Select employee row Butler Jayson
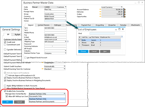The width and height of the screenshot is (145, 107). 99,40
